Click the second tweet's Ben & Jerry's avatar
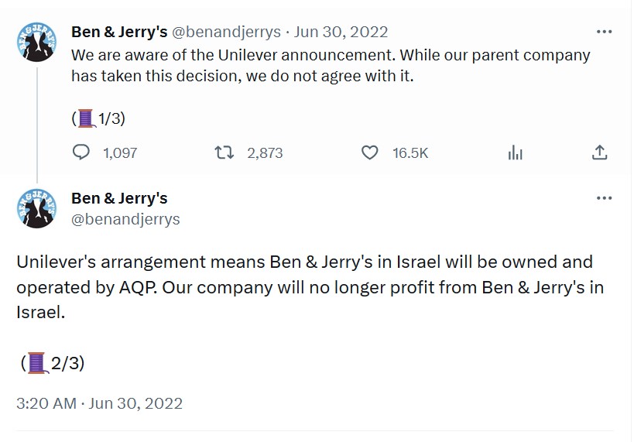634x442 pixels. (x=36, y=207)
